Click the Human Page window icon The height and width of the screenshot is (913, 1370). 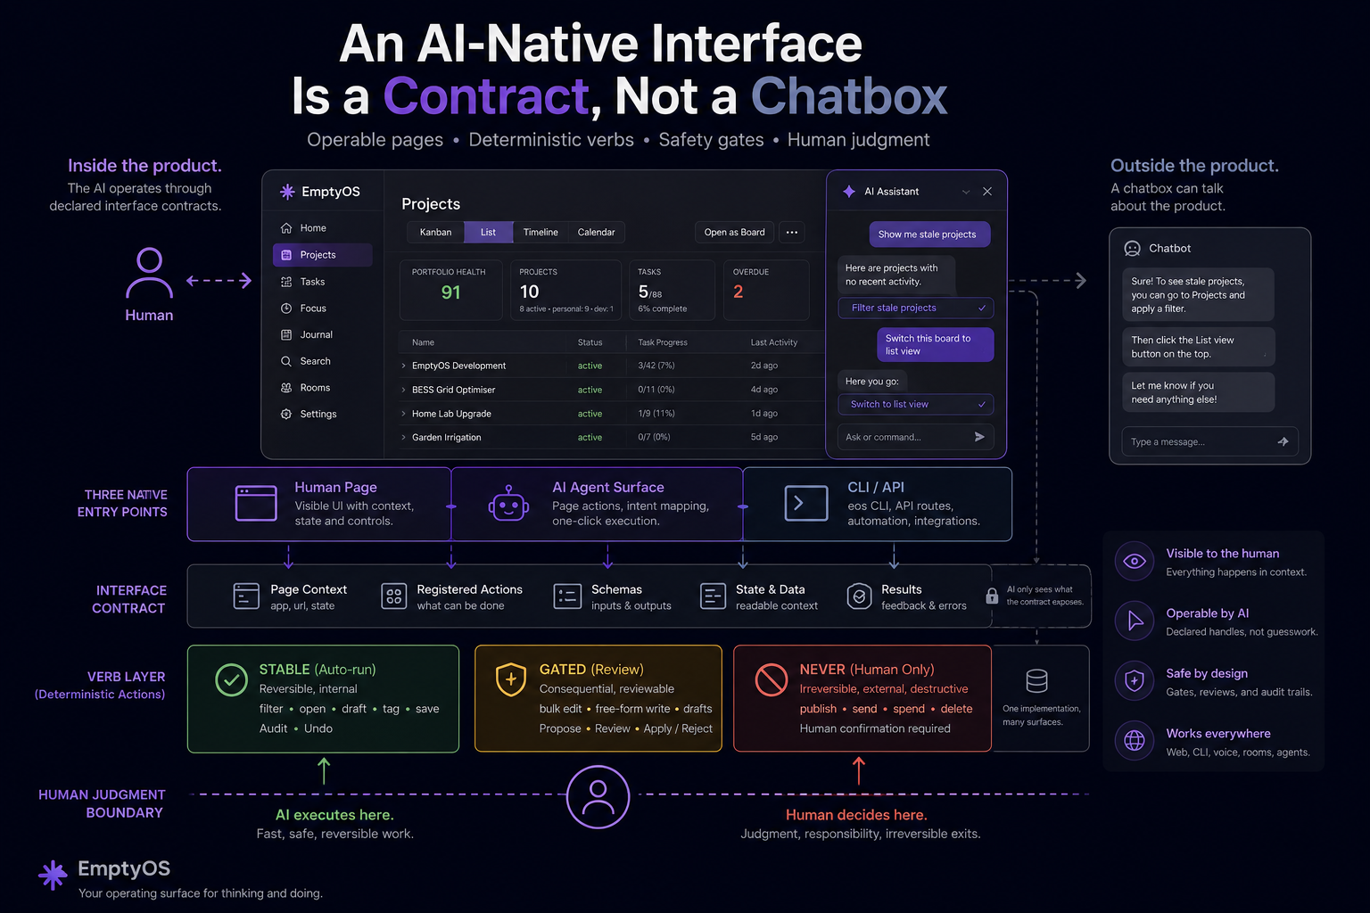click(256, 503)
